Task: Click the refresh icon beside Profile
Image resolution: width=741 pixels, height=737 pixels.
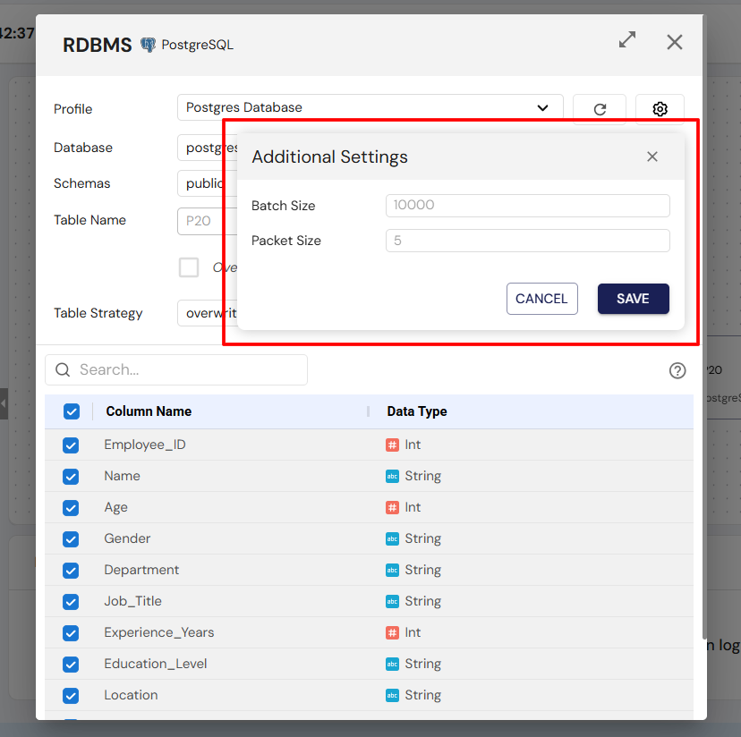Action: click(x=600, y=109)
